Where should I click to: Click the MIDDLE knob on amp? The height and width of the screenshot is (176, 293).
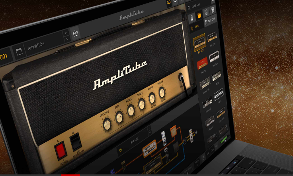coord(131,111)
